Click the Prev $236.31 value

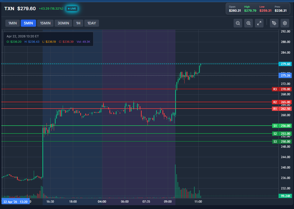281,10
